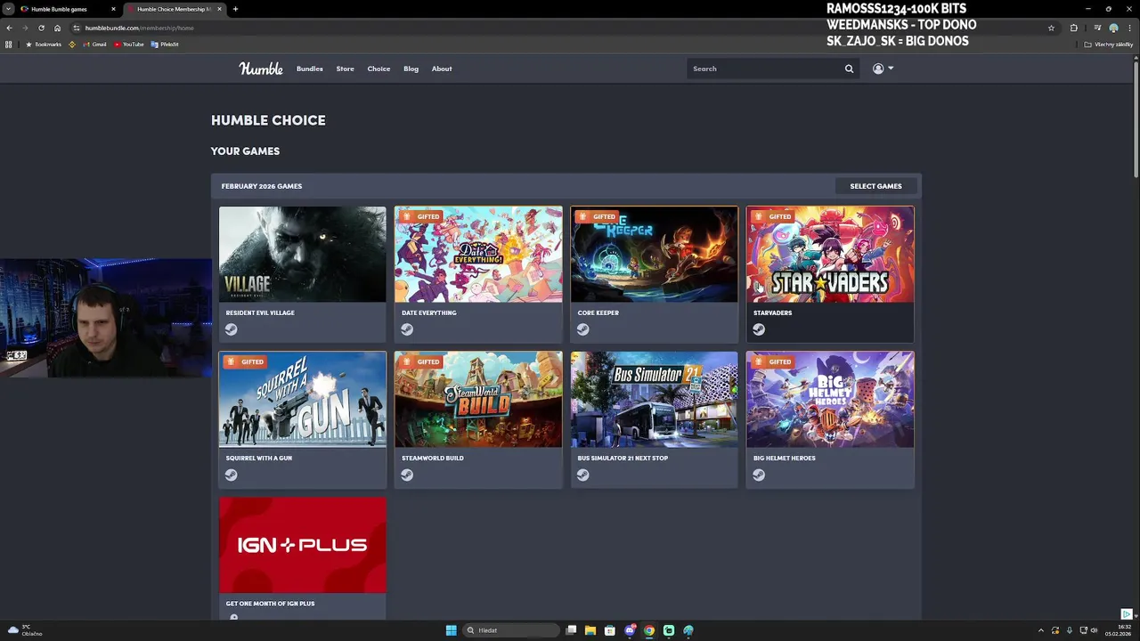
Task: Open Discord from the taskbar
Action: 630,630
